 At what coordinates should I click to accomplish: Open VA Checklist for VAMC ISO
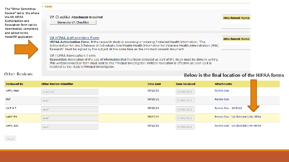click(x=239, y=126)
